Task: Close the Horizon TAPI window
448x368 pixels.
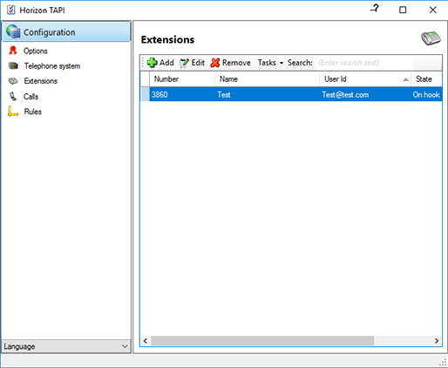Action: 433,10
